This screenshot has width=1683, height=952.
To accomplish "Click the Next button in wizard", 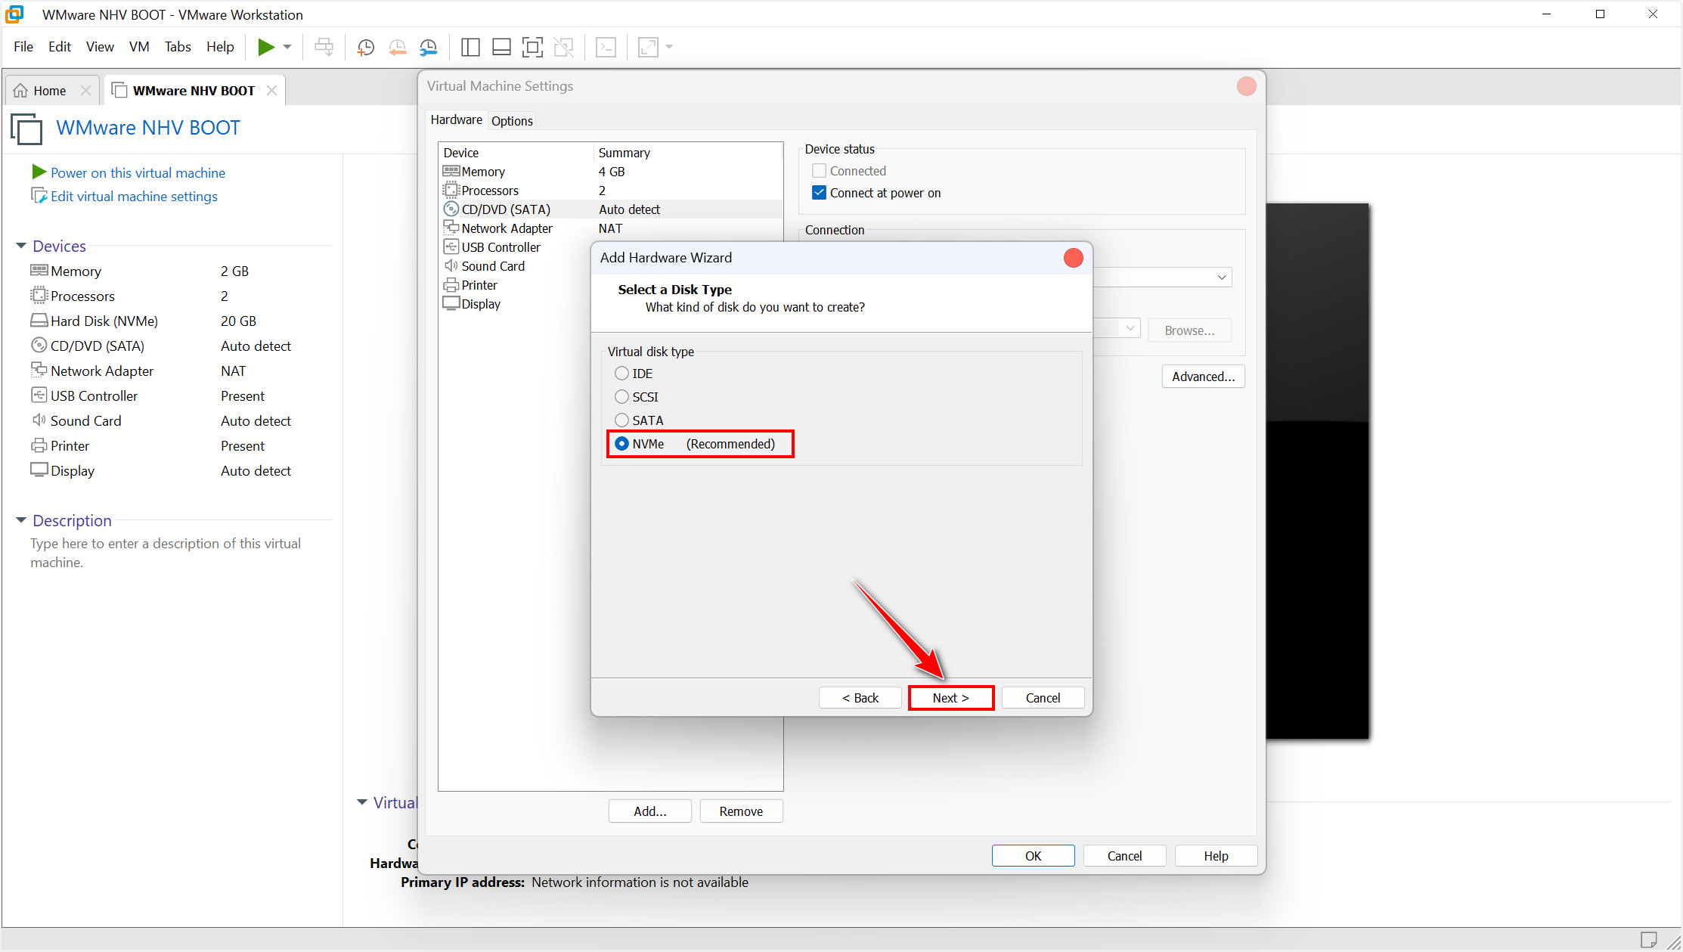I will point(950,698).
